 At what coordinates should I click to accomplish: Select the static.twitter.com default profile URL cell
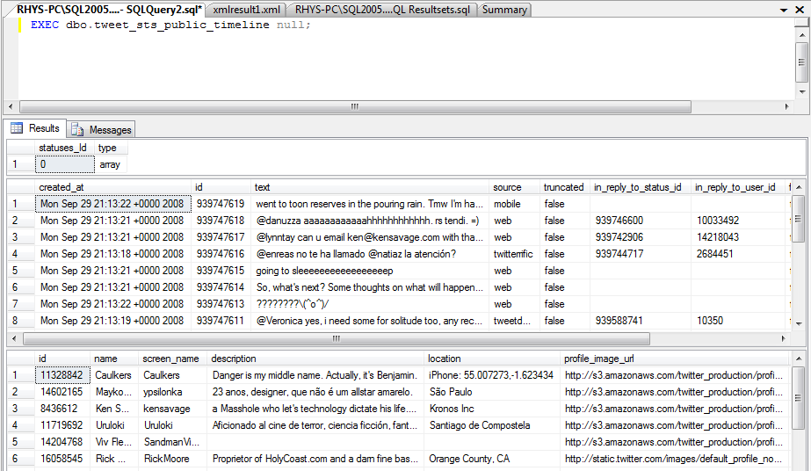point(675,459)
